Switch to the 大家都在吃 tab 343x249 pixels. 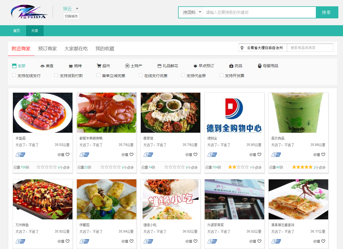76,49
